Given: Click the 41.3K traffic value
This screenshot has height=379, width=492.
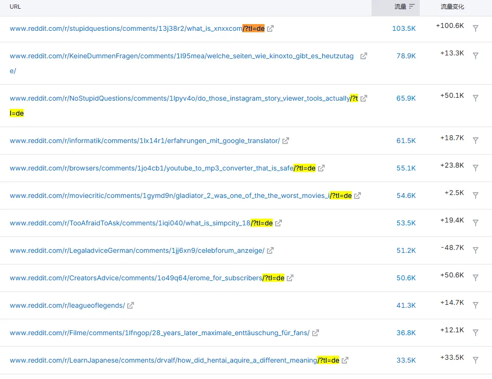Looking at the screenshot, I should tap(406, 305).
